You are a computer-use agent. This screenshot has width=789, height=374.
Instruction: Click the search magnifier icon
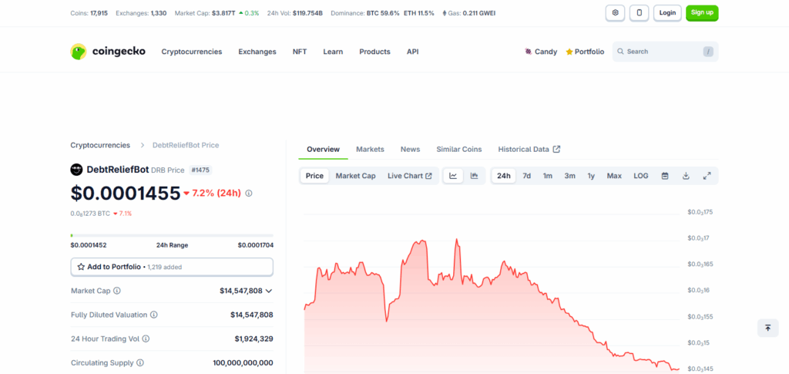tap(620, 52)
